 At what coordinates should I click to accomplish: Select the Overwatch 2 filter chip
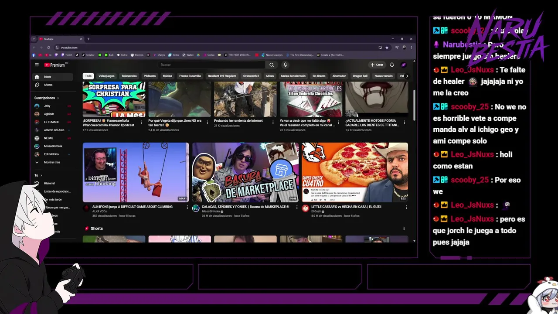pyautogui.click(x=251, y=76)
